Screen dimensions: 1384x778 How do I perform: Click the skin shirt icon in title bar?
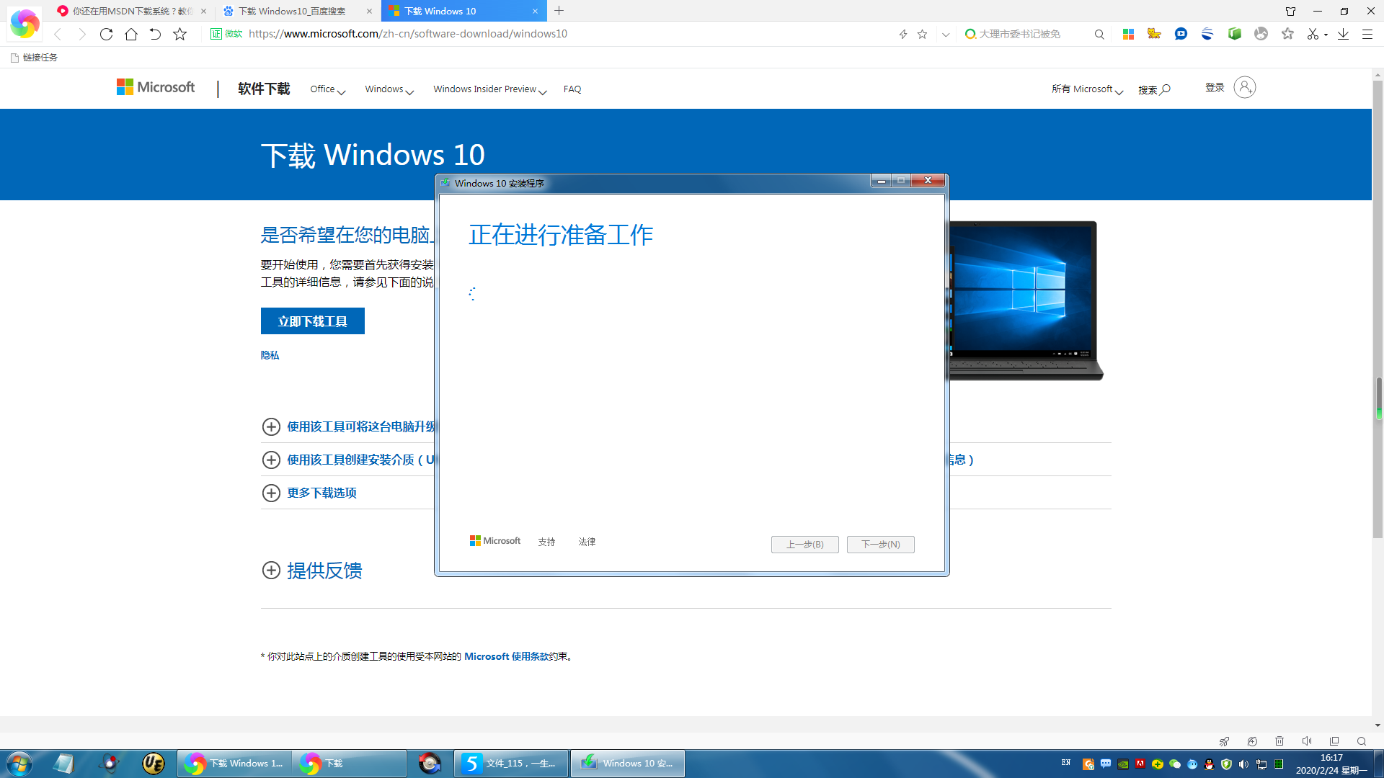[x=1290, y=11]
